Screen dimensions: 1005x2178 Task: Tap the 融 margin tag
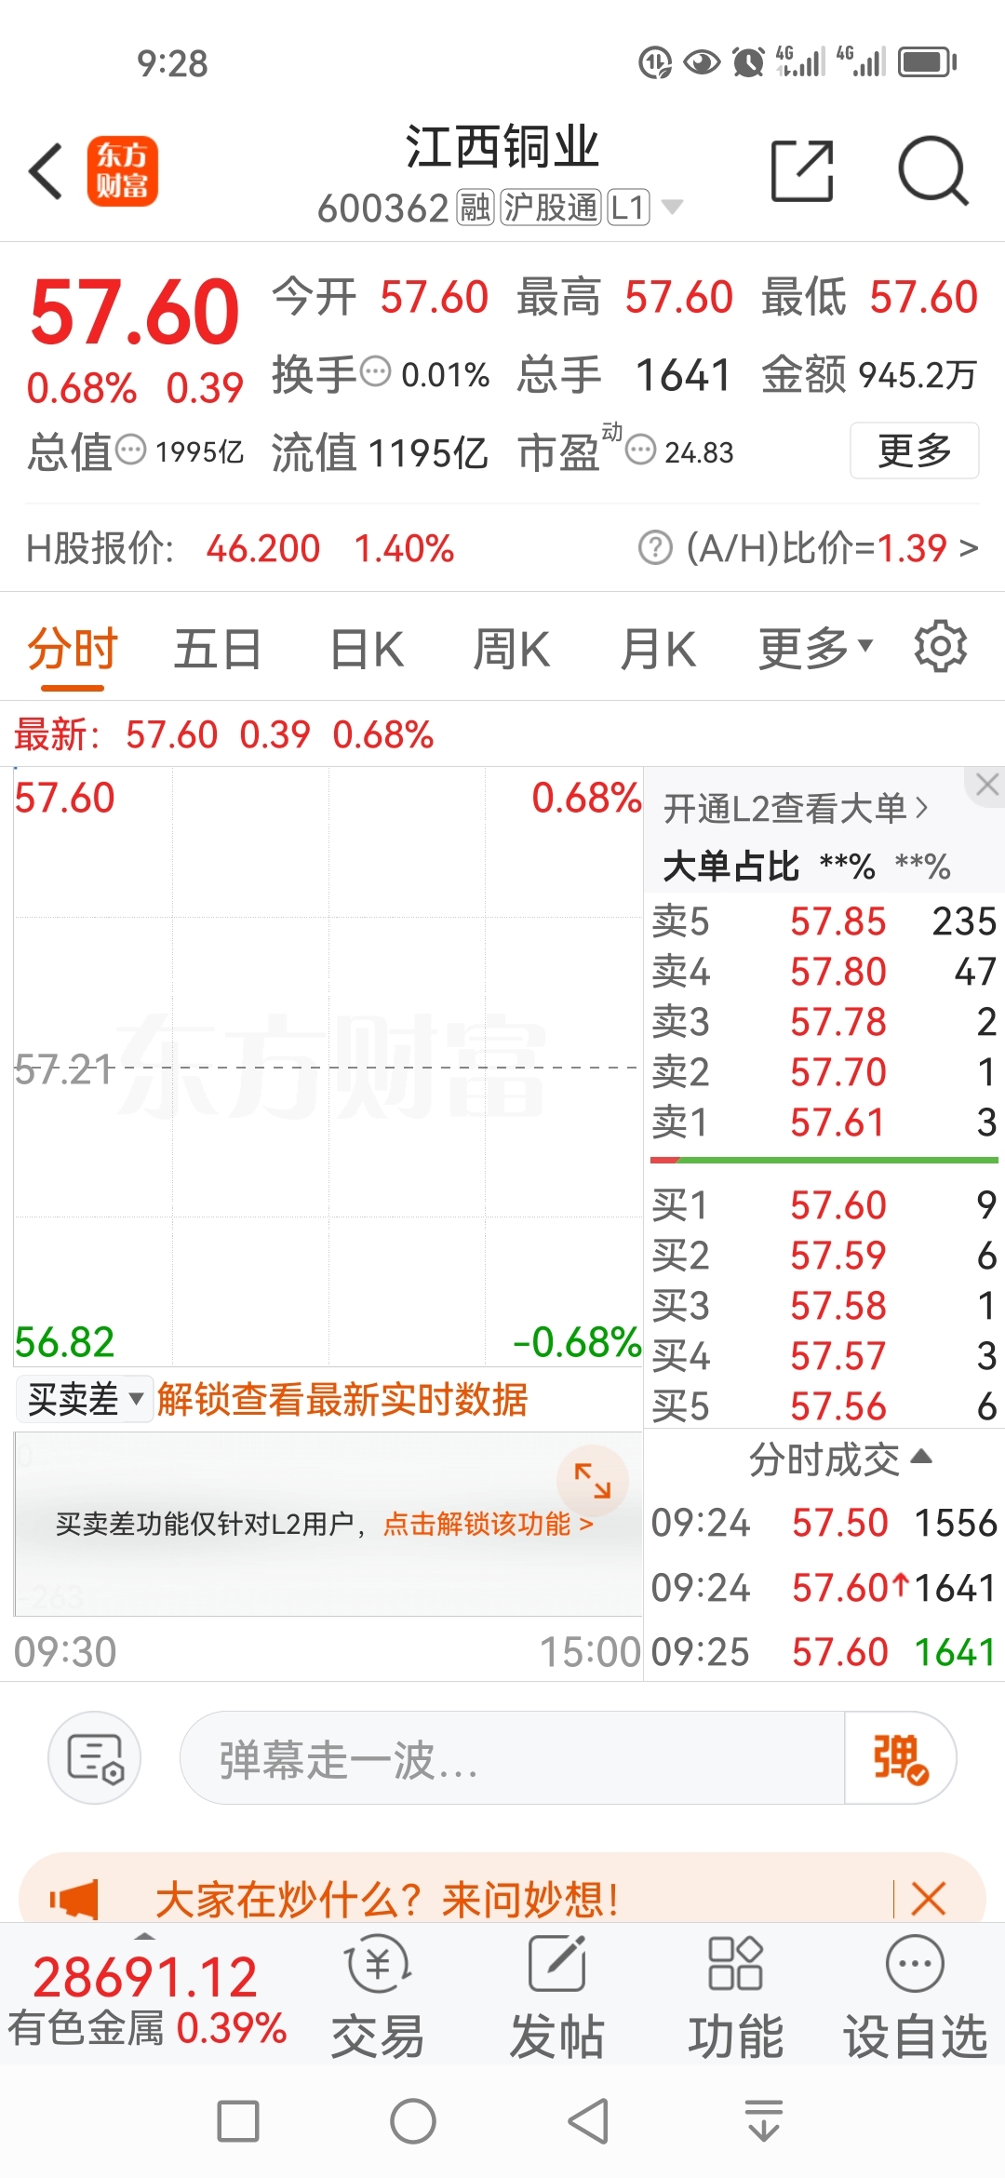tap(475, 208)
